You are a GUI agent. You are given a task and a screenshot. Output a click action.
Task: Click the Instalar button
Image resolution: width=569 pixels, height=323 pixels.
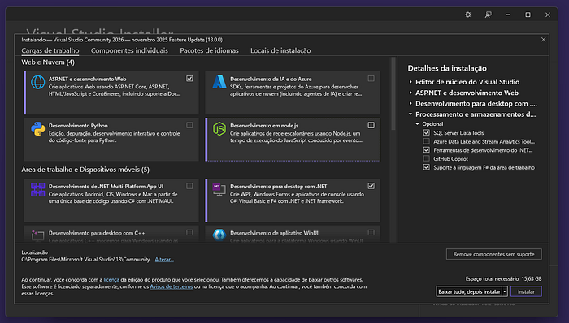tap(526, 291)
